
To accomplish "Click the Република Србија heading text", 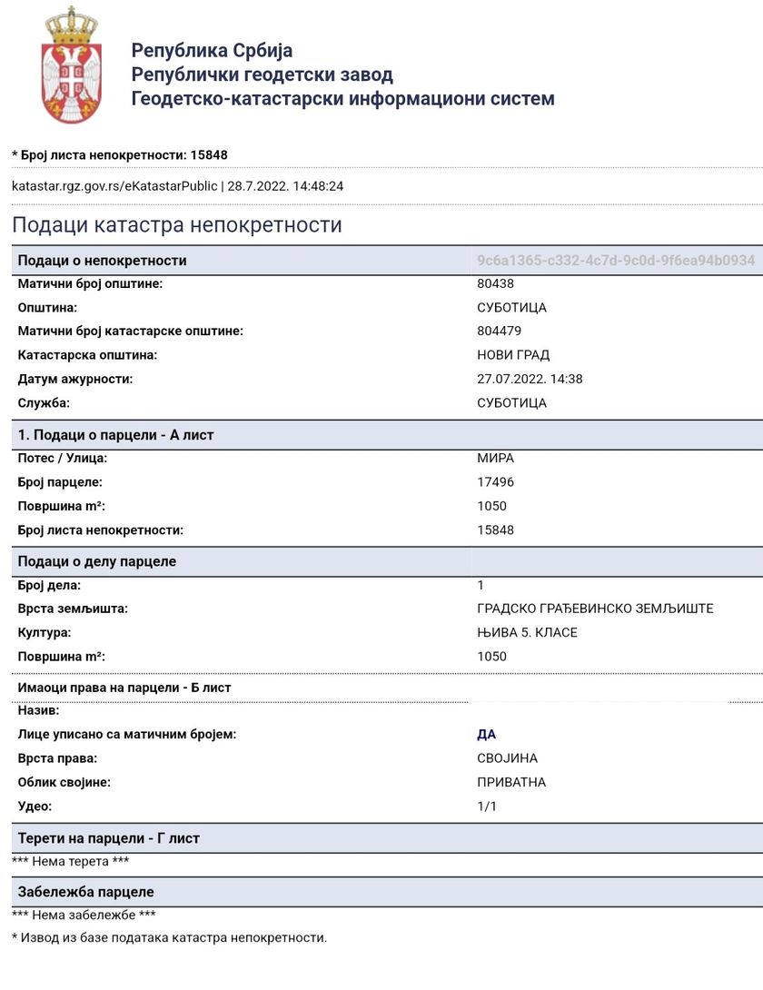I will (x=212, y=51).
